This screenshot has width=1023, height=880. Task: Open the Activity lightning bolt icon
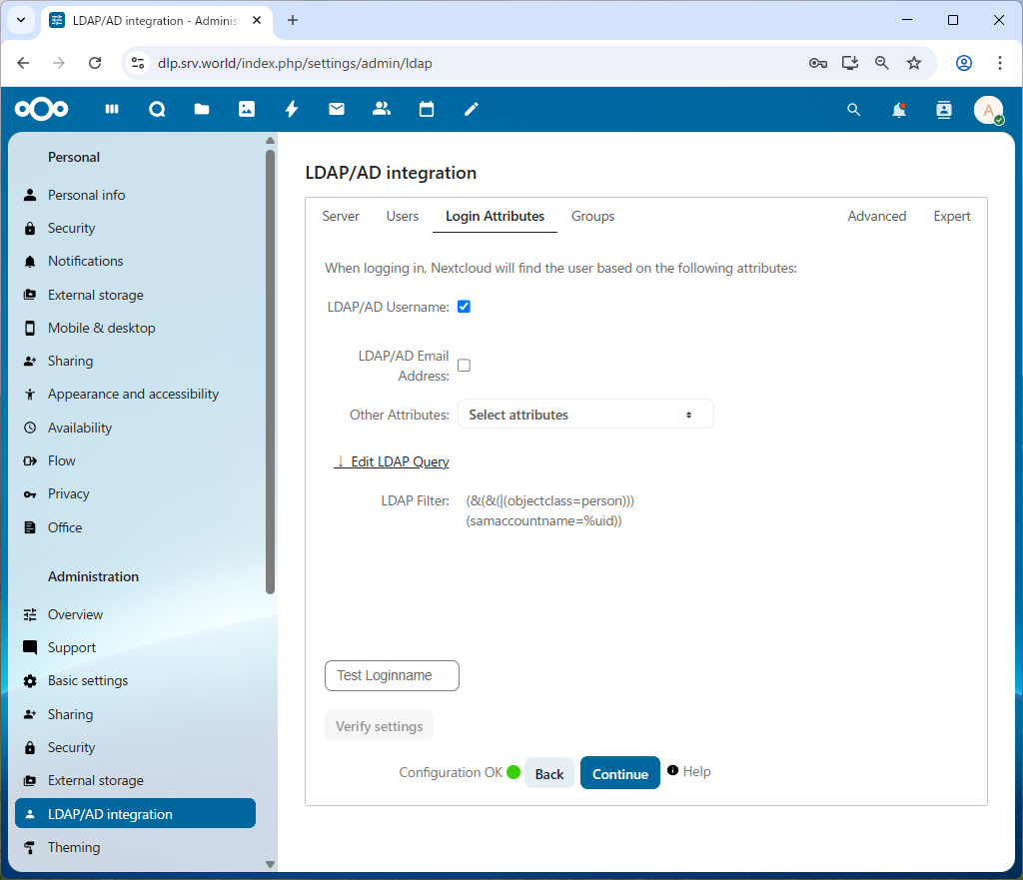click(x=292, y=110)
